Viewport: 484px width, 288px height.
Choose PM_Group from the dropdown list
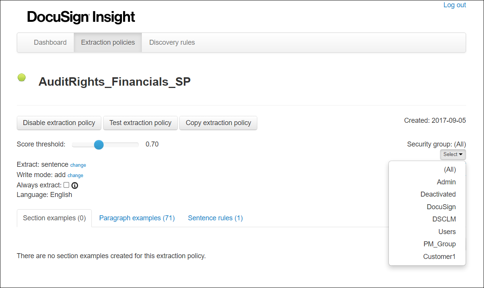pyautogui.click(x=440, y=244)
